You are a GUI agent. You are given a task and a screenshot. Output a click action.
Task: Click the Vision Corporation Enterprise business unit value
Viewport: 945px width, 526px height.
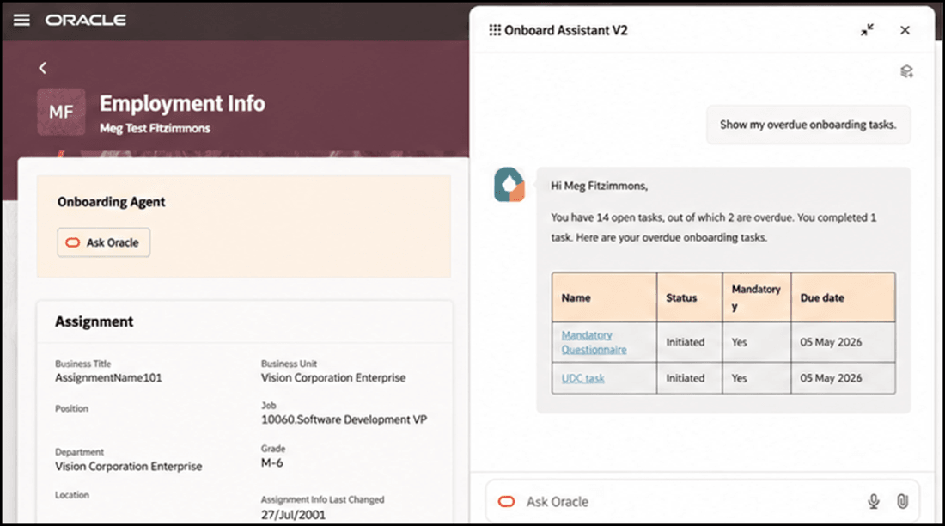pyautogui.click(x=333, y=378)
